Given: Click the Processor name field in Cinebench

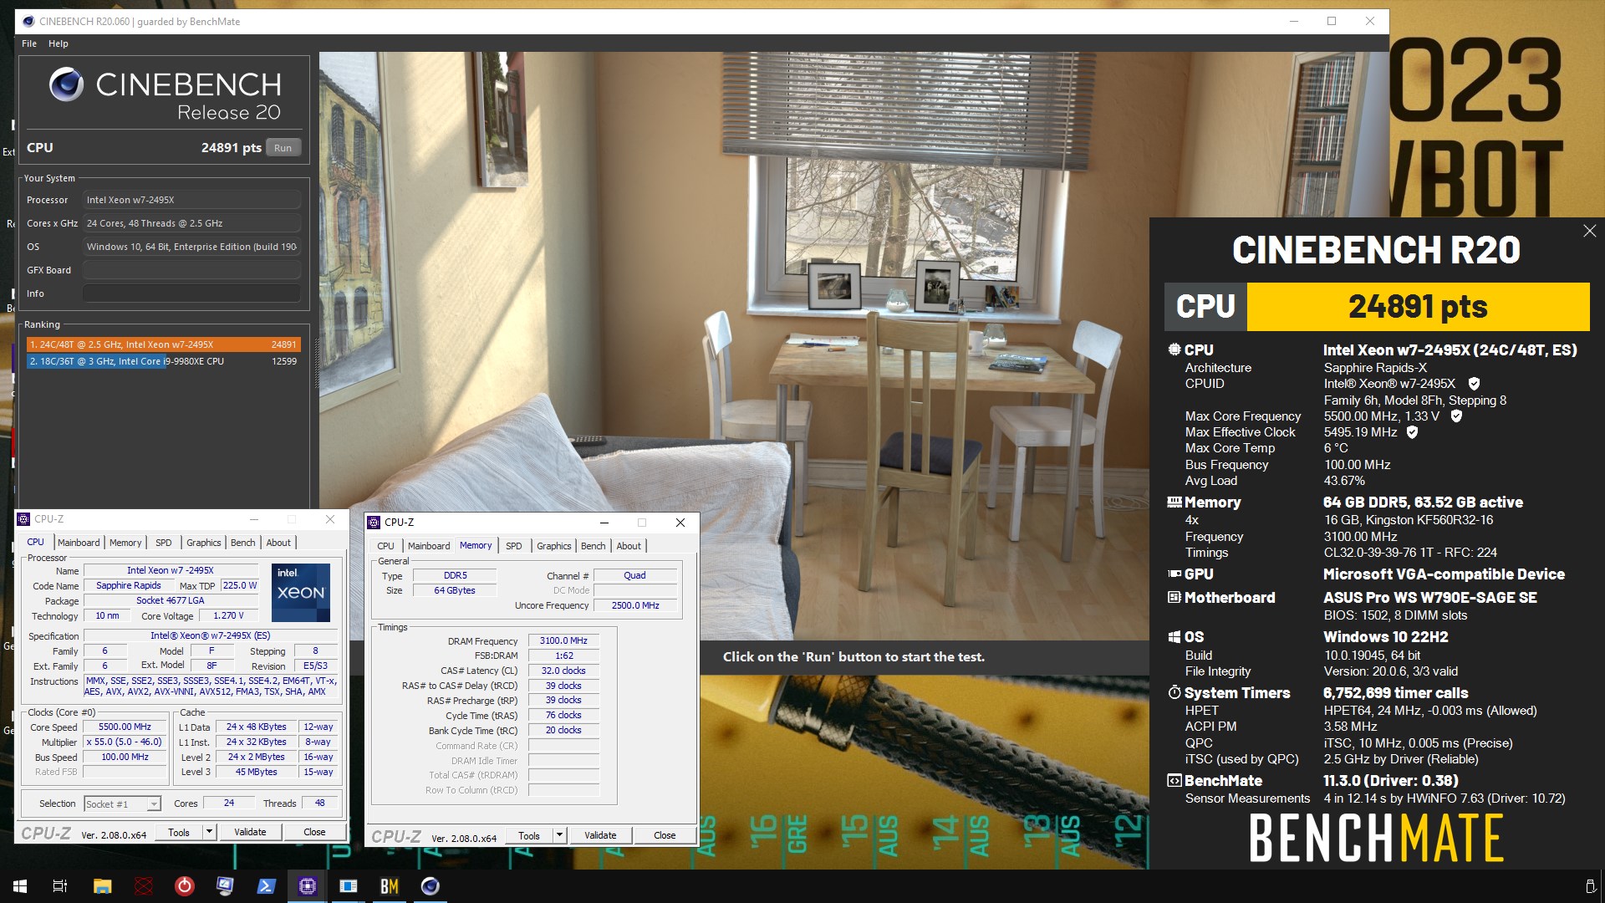Looking at the screenshot, I should tap(191, 200).
